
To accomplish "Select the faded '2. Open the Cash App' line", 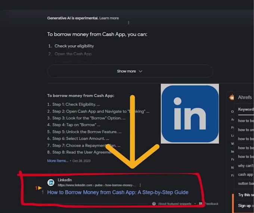I will 70,54.
